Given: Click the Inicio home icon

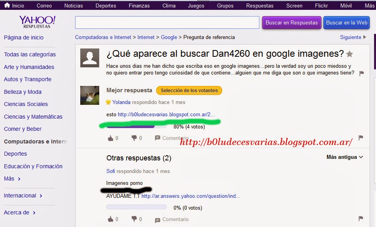Looking at the screenshot, I should click(x=7, y=5).
